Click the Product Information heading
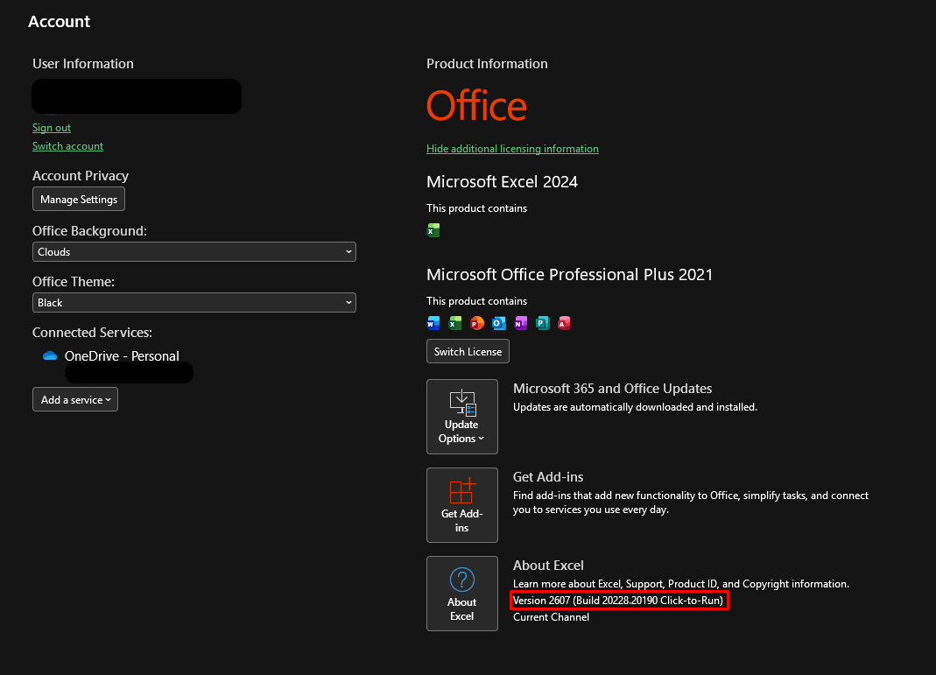 (x=487, y=64)
